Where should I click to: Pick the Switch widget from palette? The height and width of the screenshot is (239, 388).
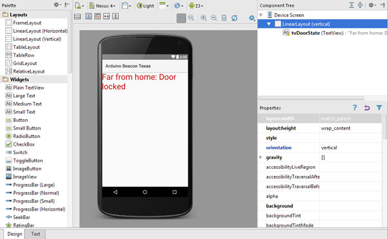[x=16, y=153]
